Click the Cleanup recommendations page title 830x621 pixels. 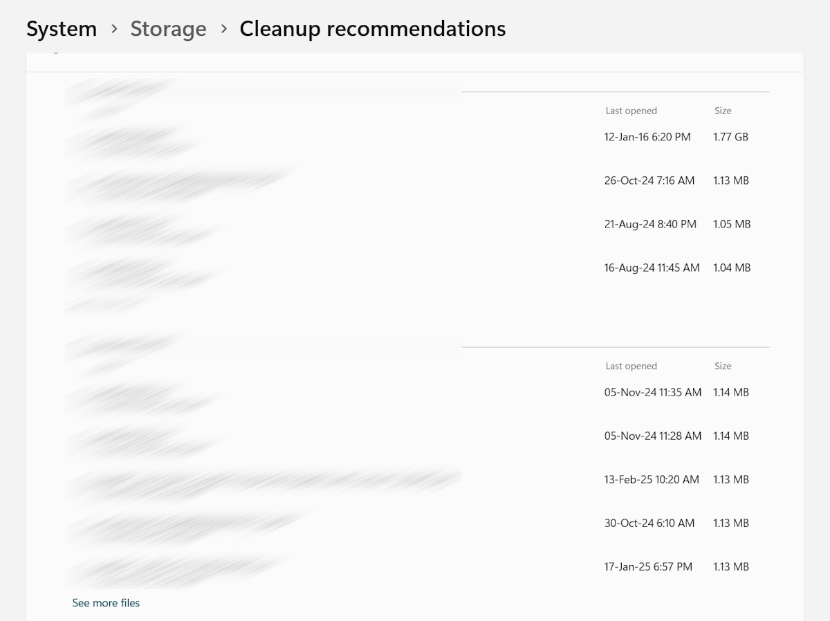[373, 29]
